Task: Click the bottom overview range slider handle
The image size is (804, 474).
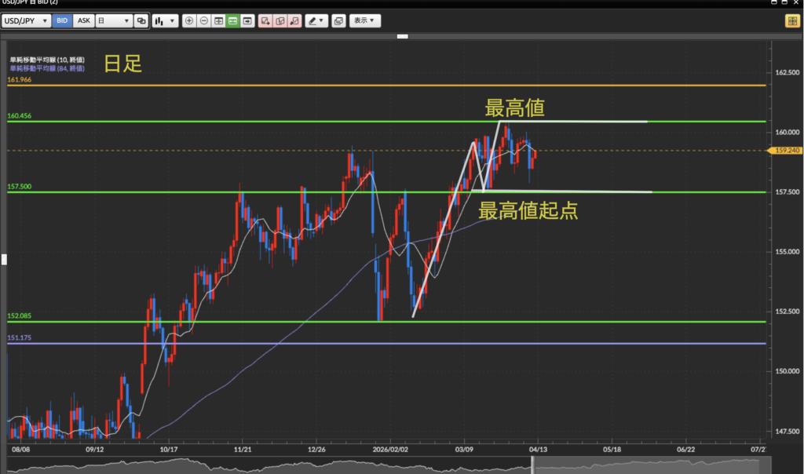Action: (x=533, y=465)
